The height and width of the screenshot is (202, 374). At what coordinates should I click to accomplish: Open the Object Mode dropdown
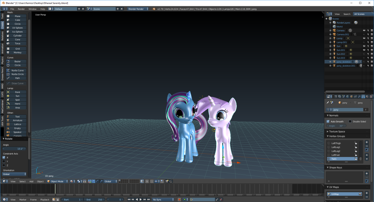pyautogui.click(x=58, y=181)
